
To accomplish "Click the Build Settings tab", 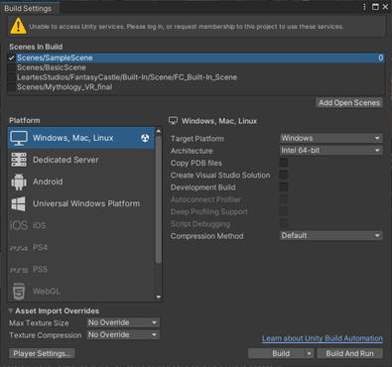I will point(28,8).
